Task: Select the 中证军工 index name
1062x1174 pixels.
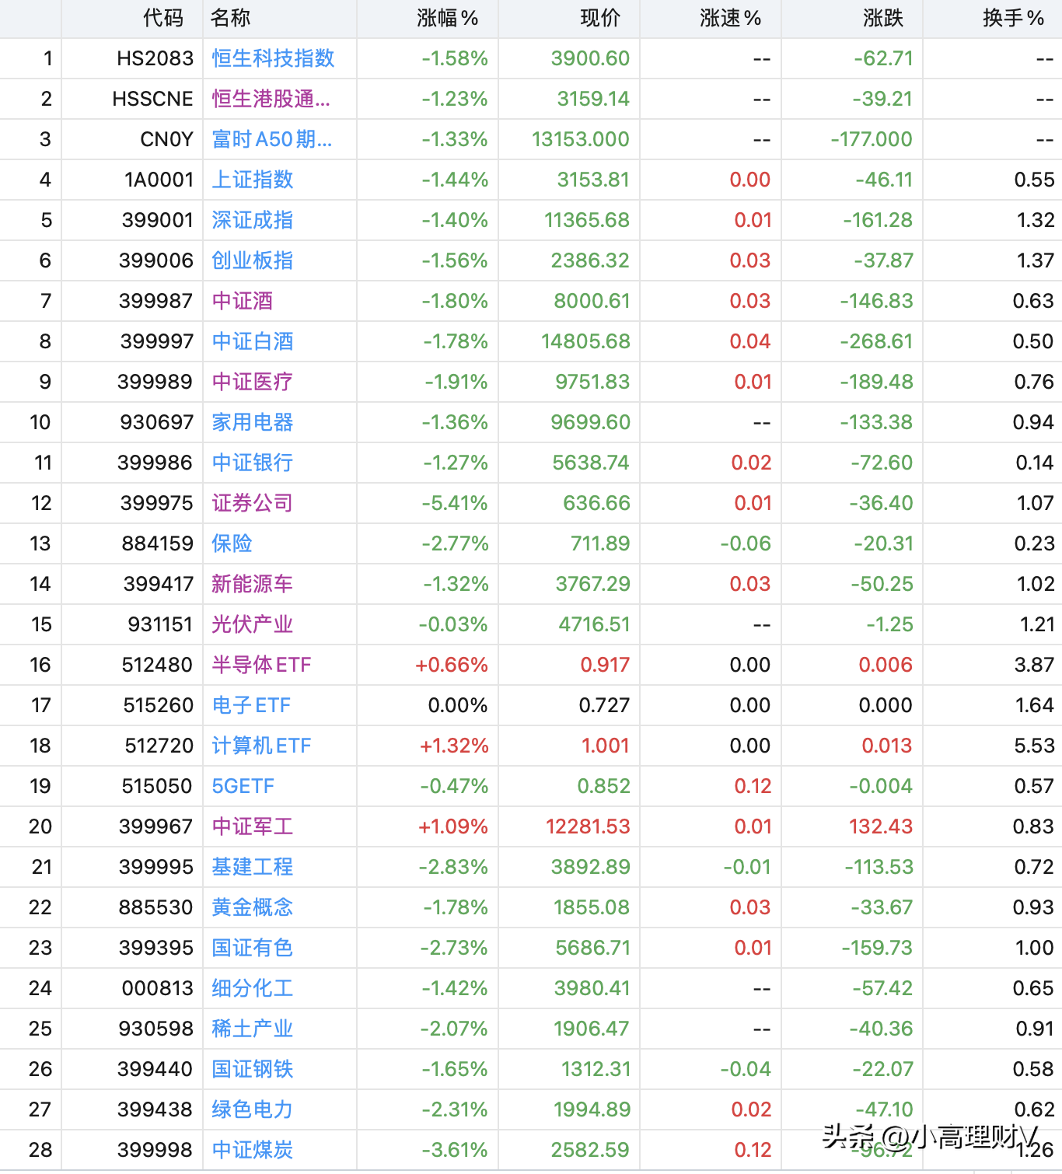Action: click(x=253, y=826)
